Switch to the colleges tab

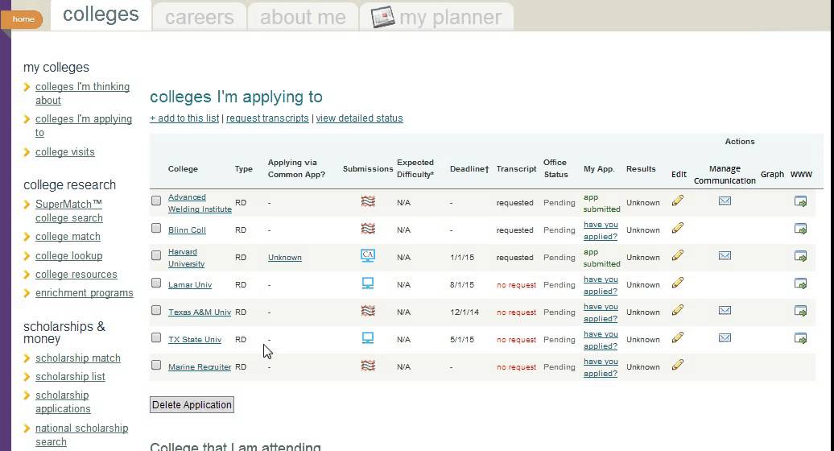(101, 14)
